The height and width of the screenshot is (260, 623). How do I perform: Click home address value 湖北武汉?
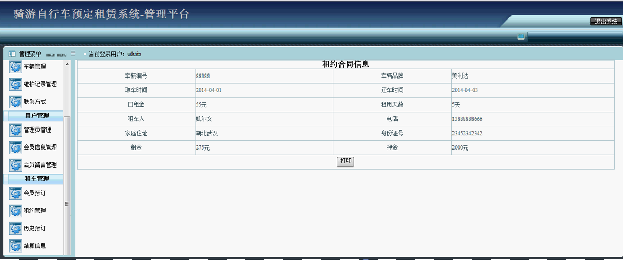click(x=207, y=134)
